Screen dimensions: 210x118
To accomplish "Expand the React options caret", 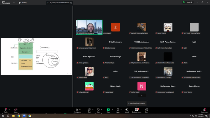I will point(101,109).
